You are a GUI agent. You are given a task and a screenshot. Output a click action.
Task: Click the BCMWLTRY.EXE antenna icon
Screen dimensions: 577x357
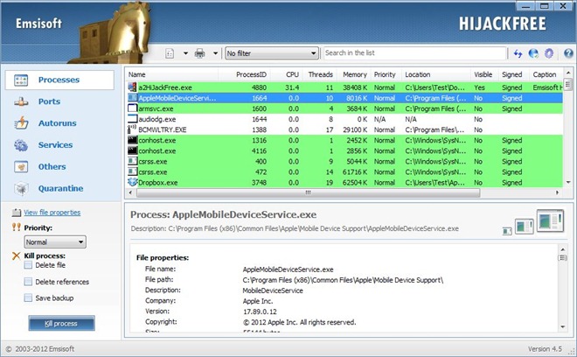132,129
